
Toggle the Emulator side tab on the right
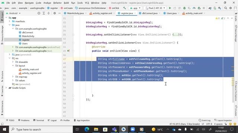236,111
